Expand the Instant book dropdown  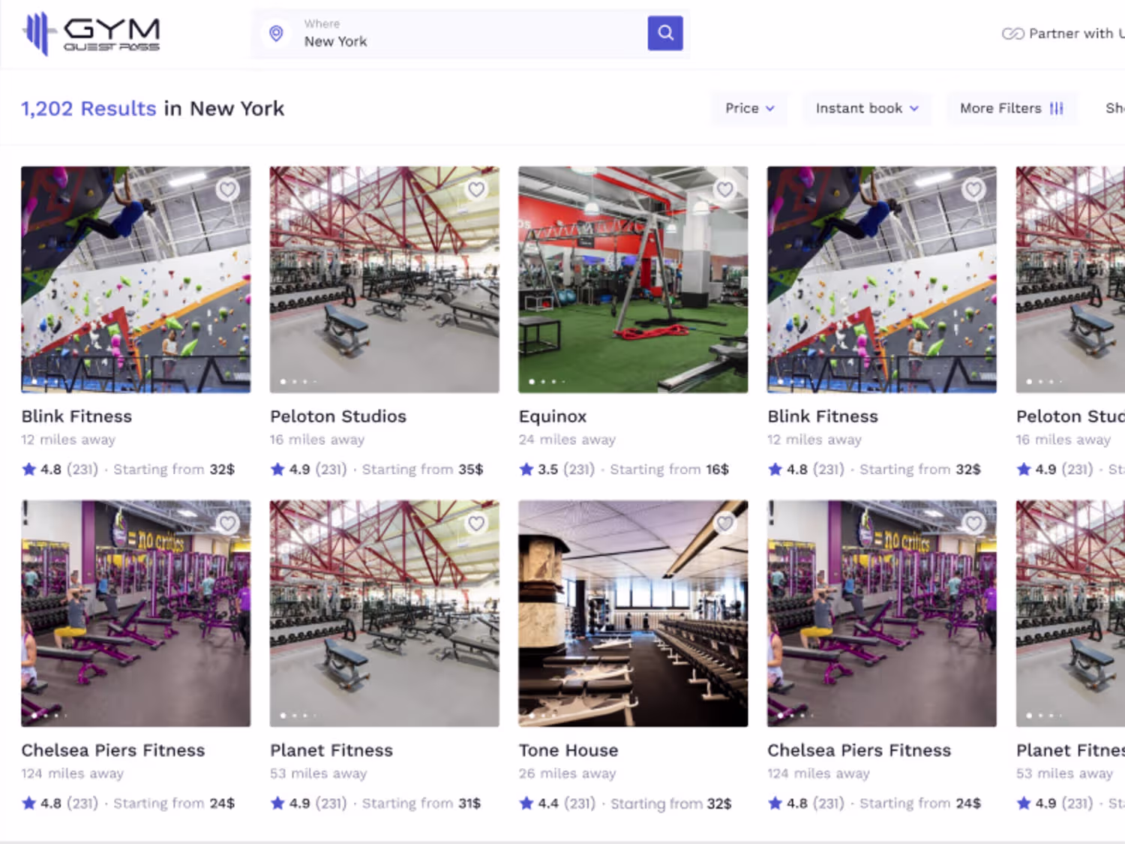coord(867,108)
